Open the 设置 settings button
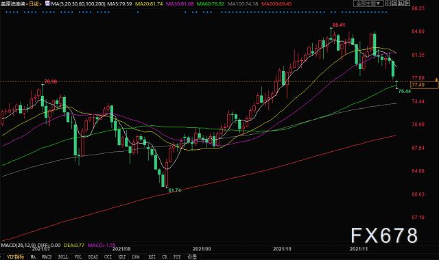 click(192, 257)
